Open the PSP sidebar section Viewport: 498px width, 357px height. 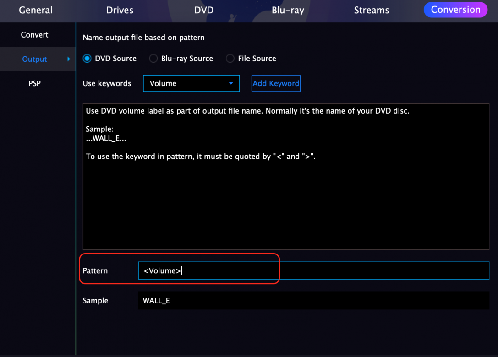coord(34,83)
